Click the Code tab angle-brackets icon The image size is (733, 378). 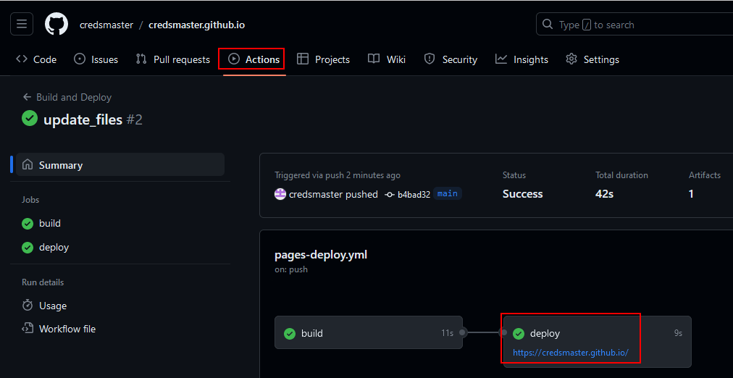tap(22, 59)
